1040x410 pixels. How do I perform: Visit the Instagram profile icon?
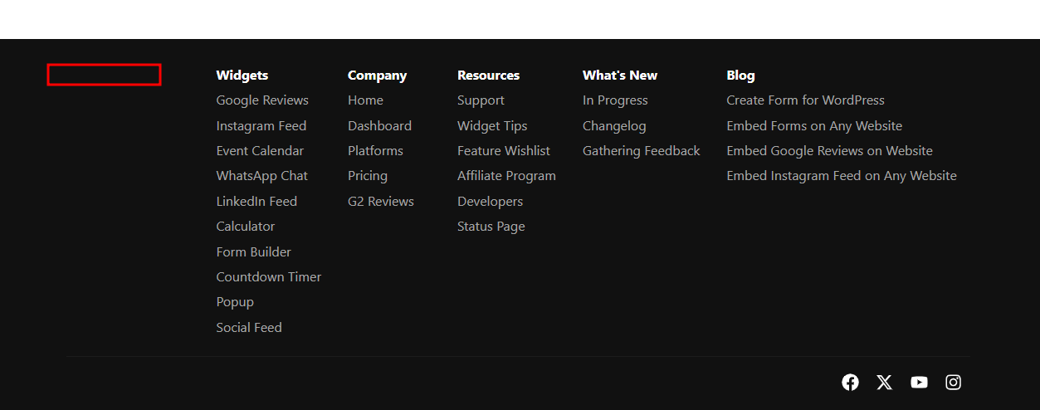tap(954, 382)
